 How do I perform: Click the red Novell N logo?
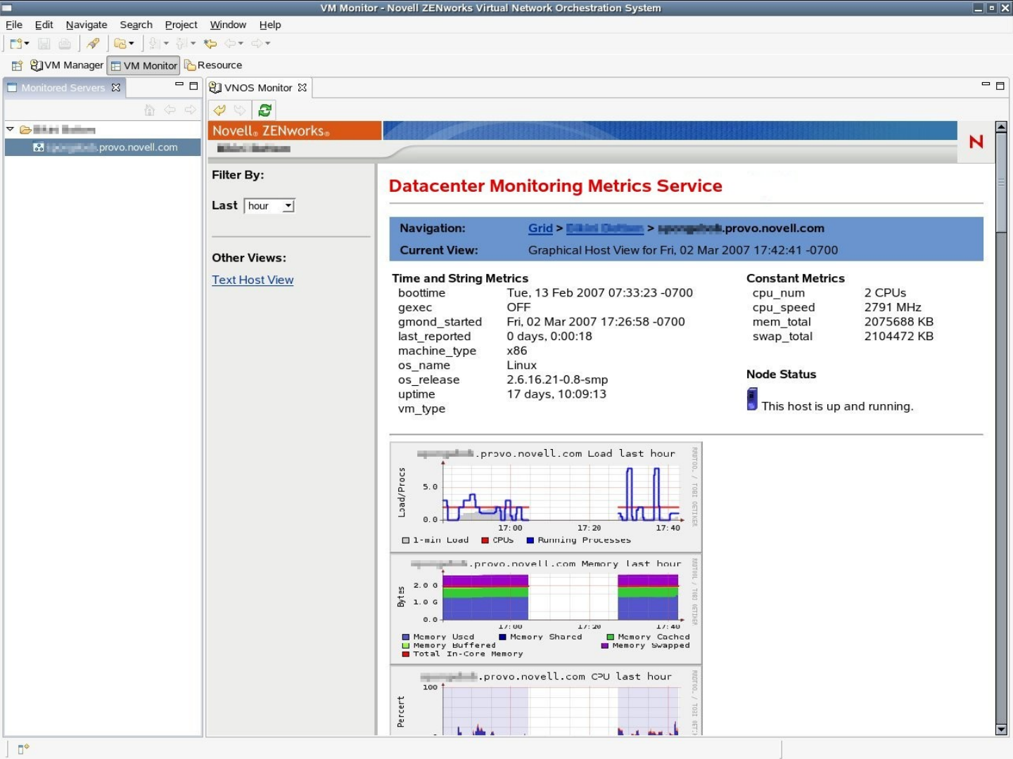[x=976, y=141]
